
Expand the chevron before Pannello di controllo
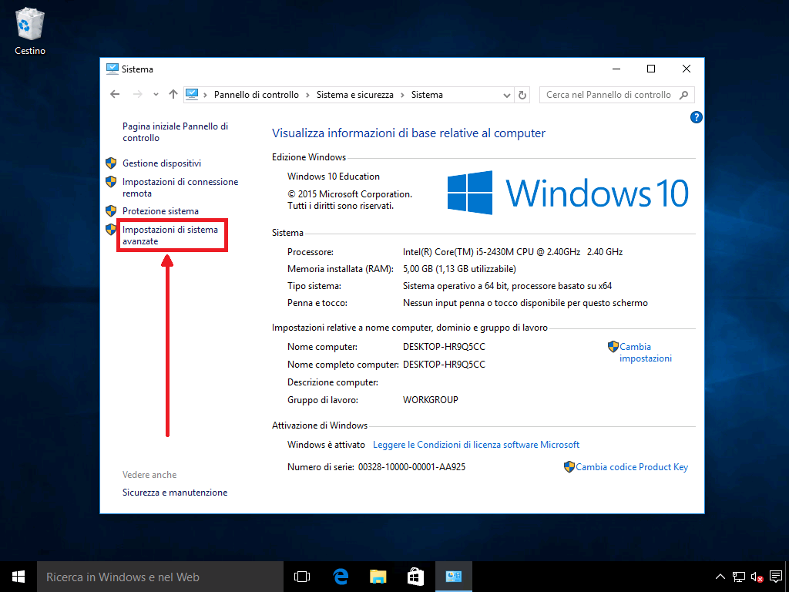point(205,95)
